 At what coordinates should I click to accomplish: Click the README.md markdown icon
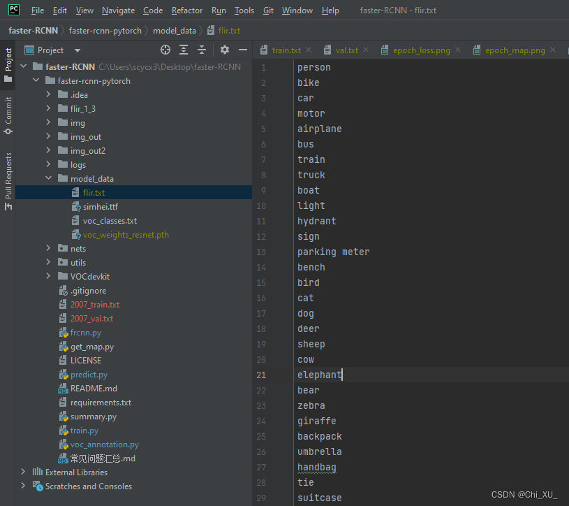63,389
